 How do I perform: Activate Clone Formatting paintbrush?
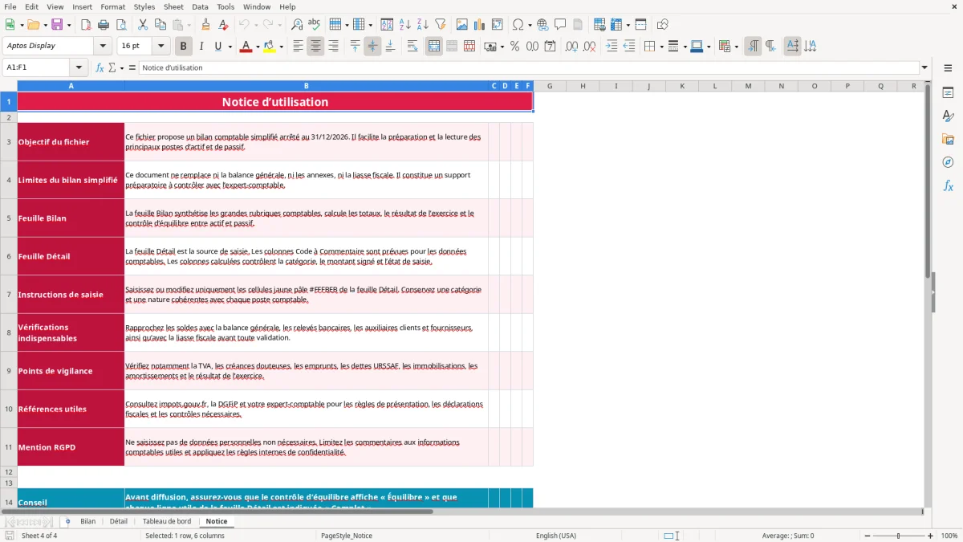coord(206,25)
